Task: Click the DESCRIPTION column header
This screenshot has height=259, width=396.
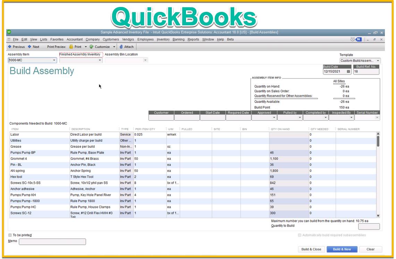Action: tap(81, 129)
